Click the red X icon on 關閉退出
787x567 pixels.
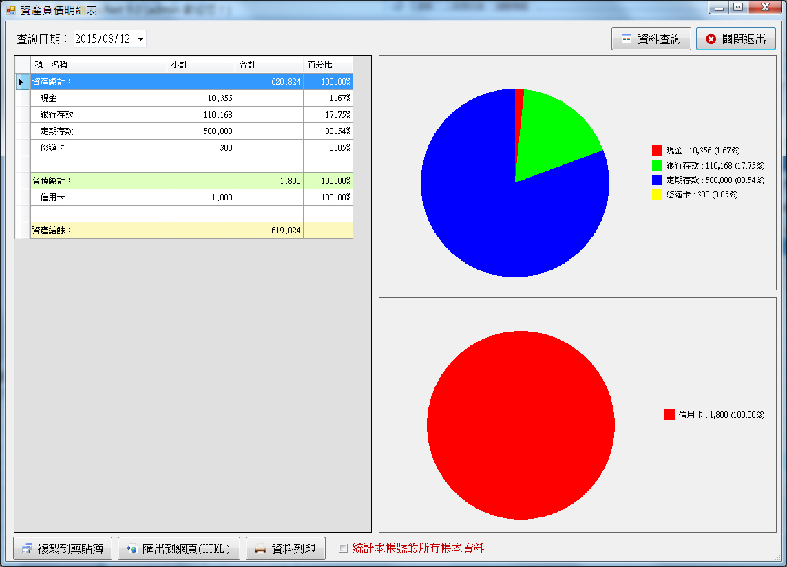pyautogui.click(x=711, y=39)
